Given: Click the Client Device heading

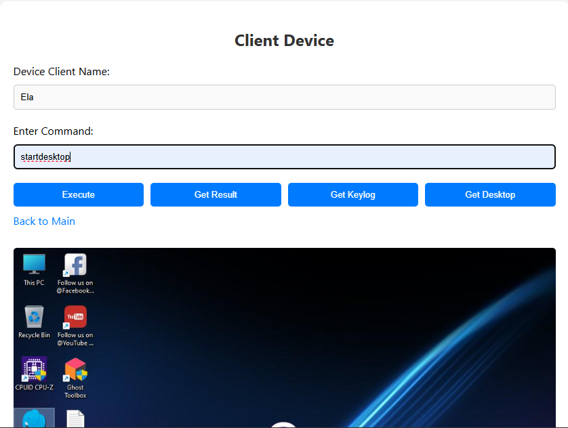Looking at the screenshot, I should [x=285, y=41].
